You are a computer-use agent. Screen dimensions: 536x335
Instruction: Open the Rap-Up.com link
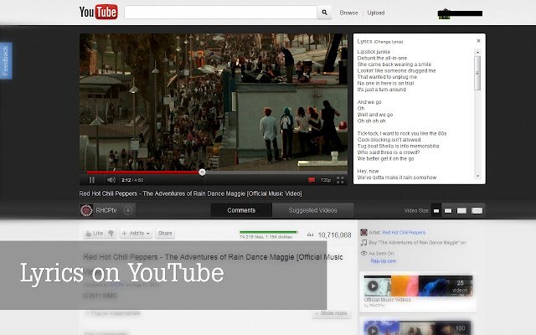point(384,260)
